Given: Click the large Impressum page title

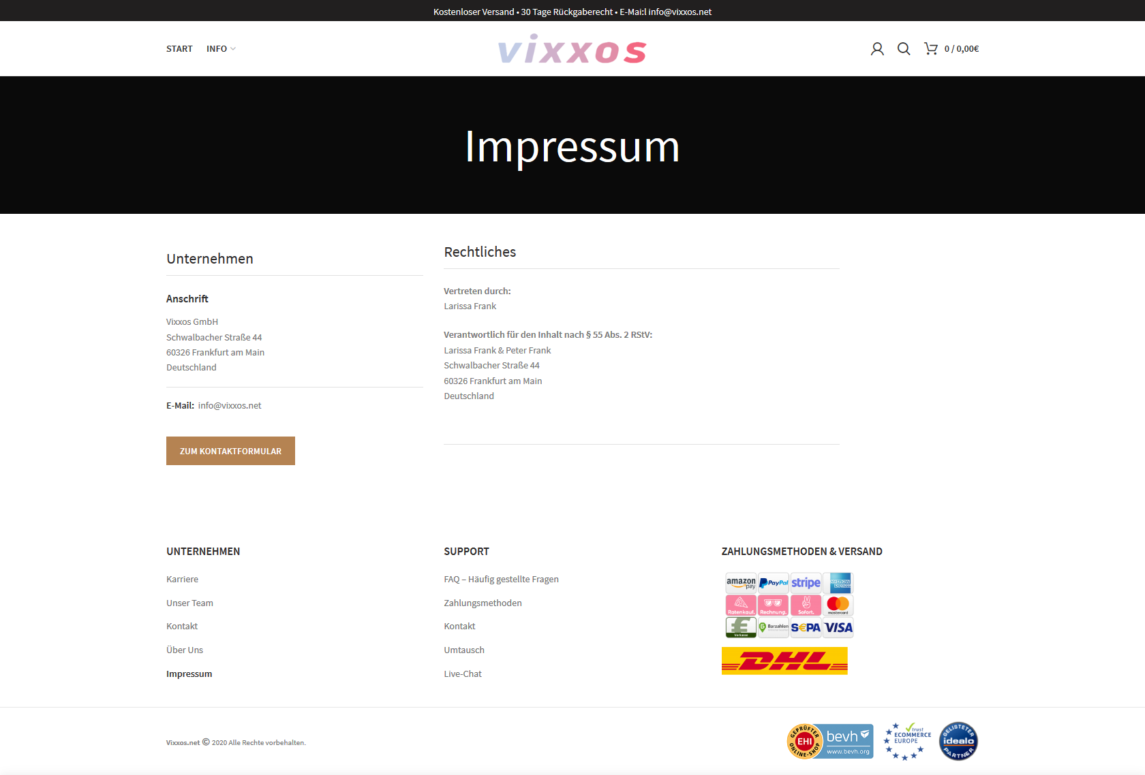Looking at the screenshot, I should (572, 146).
